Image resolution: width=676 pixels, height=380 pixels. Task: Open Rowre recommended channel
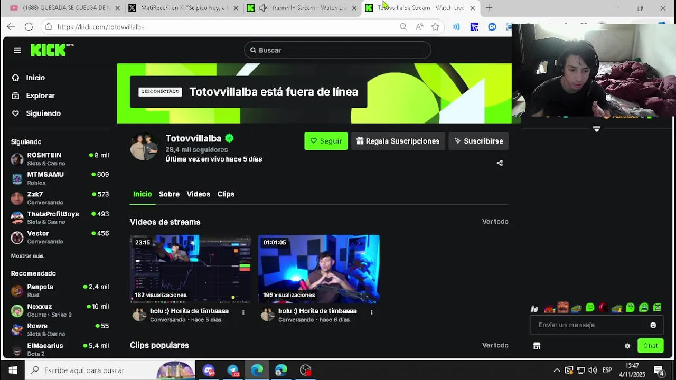pos(60,330)
